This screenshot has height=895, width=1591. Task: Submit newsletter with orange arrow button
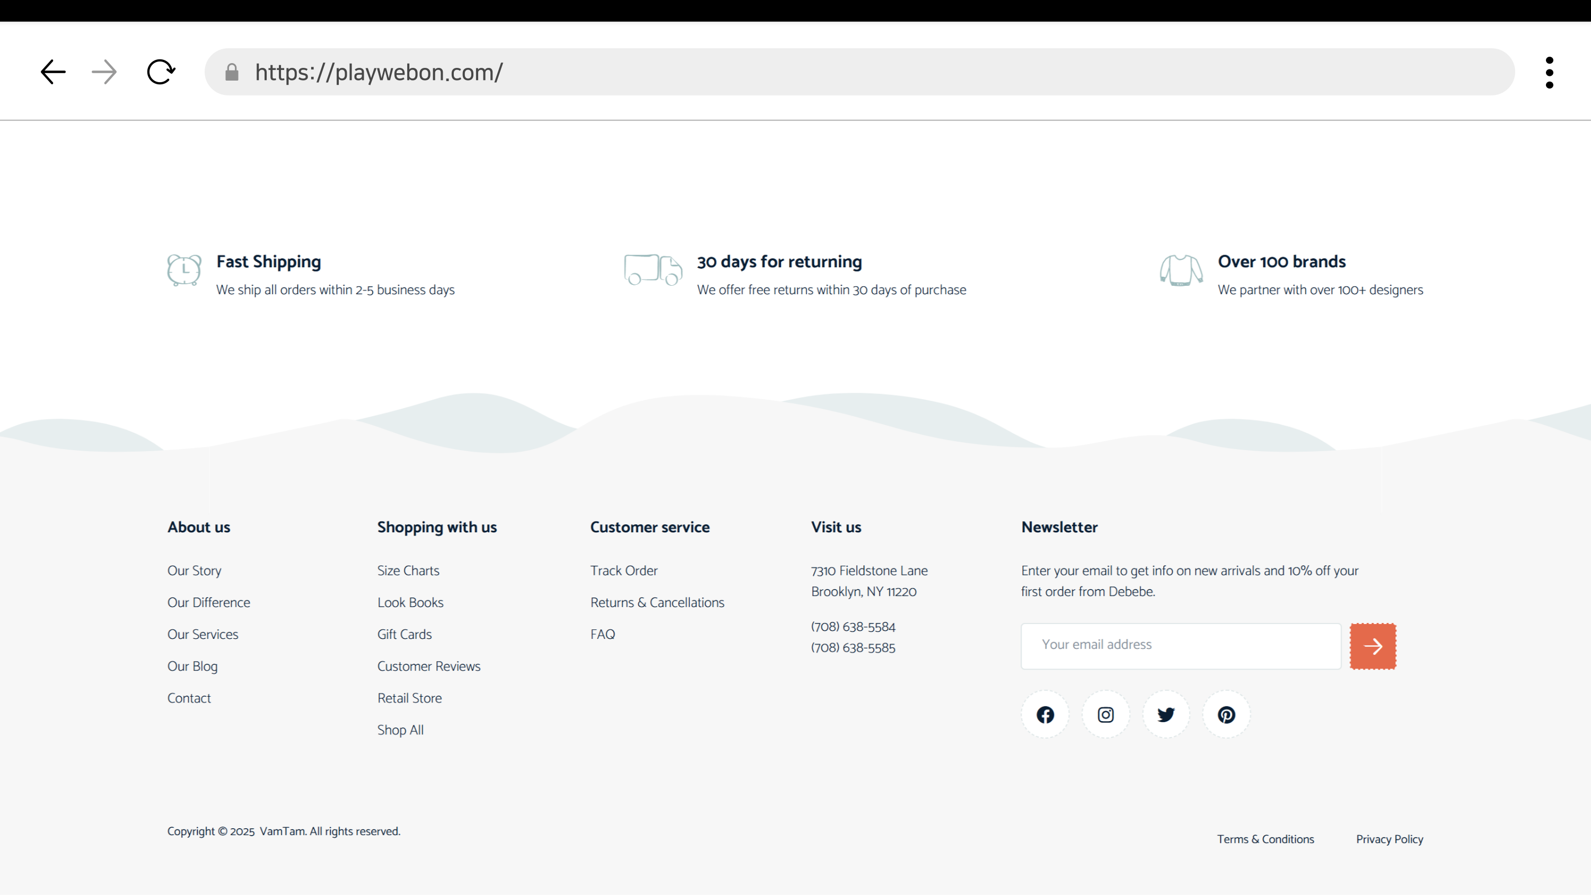coord(1373,646)
